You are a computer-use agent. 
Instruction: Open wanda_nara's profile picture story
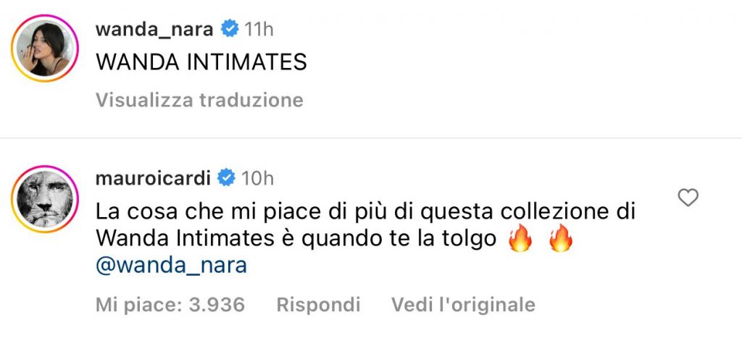pyautogui.click(x=45, y=48)
